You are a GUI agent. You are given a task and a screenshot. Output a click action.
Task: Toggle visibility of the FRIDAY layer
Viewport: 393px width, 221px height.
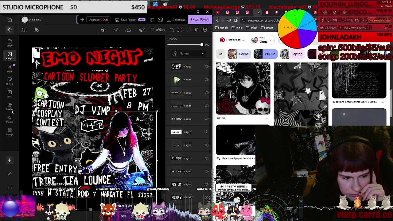tap(207, 197)
